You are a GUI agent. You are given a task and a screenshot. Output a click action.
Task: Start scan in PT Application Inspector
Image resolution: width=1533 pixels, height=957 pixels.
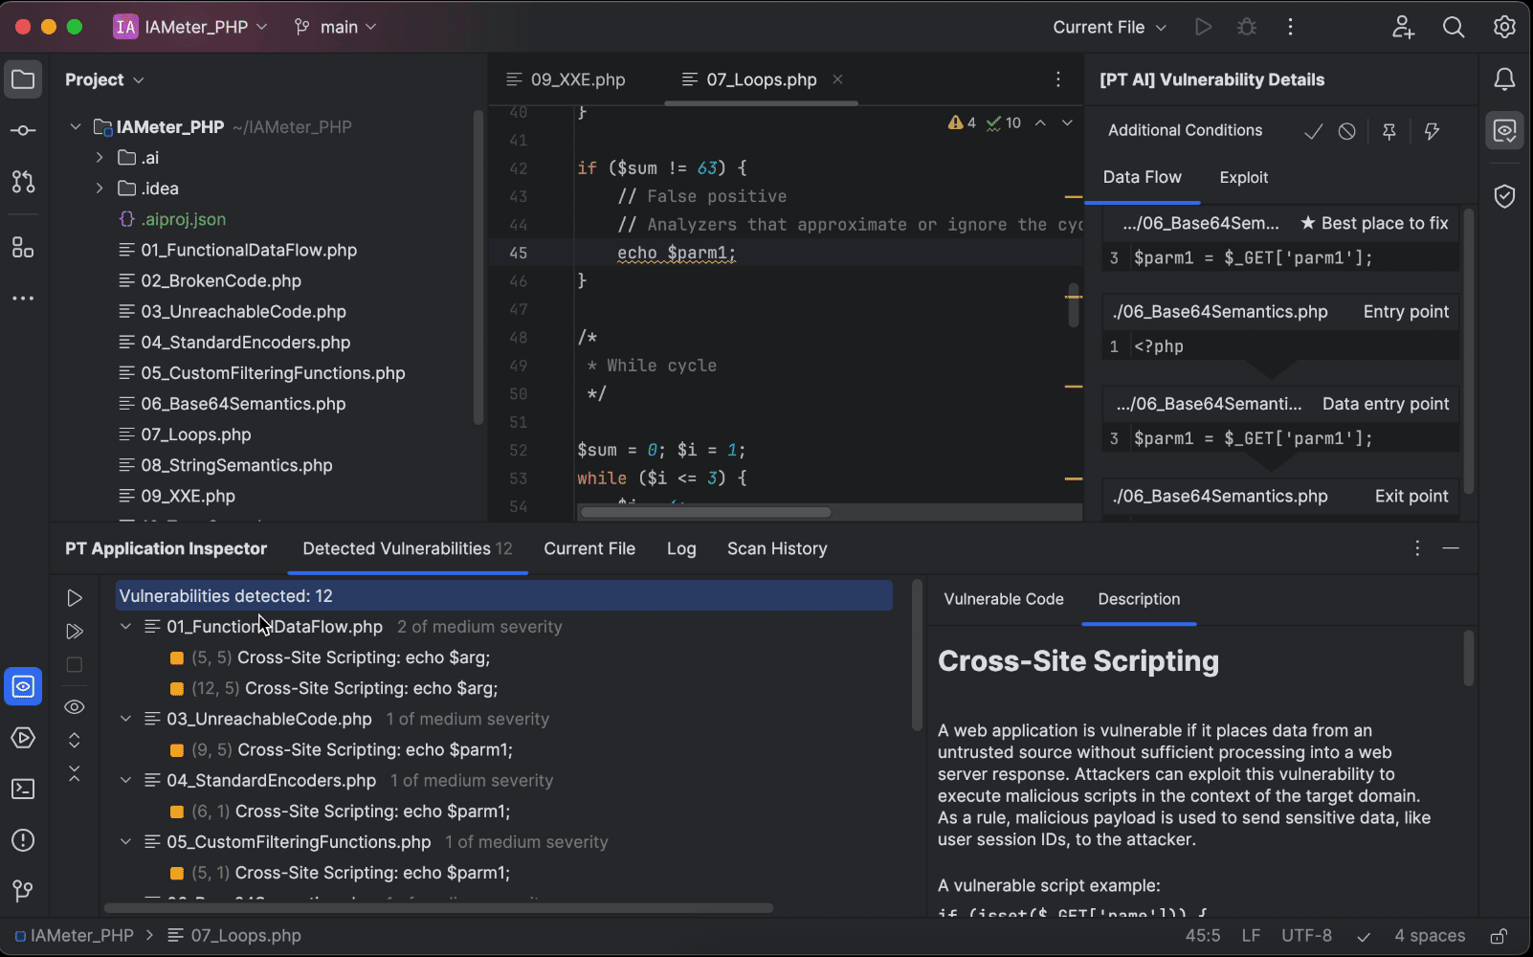pos(75,598)
